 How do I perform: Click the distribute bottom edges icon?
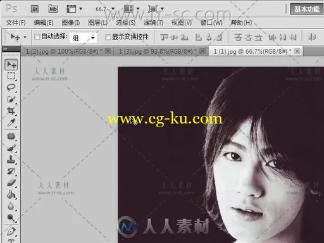click(258, 37)
